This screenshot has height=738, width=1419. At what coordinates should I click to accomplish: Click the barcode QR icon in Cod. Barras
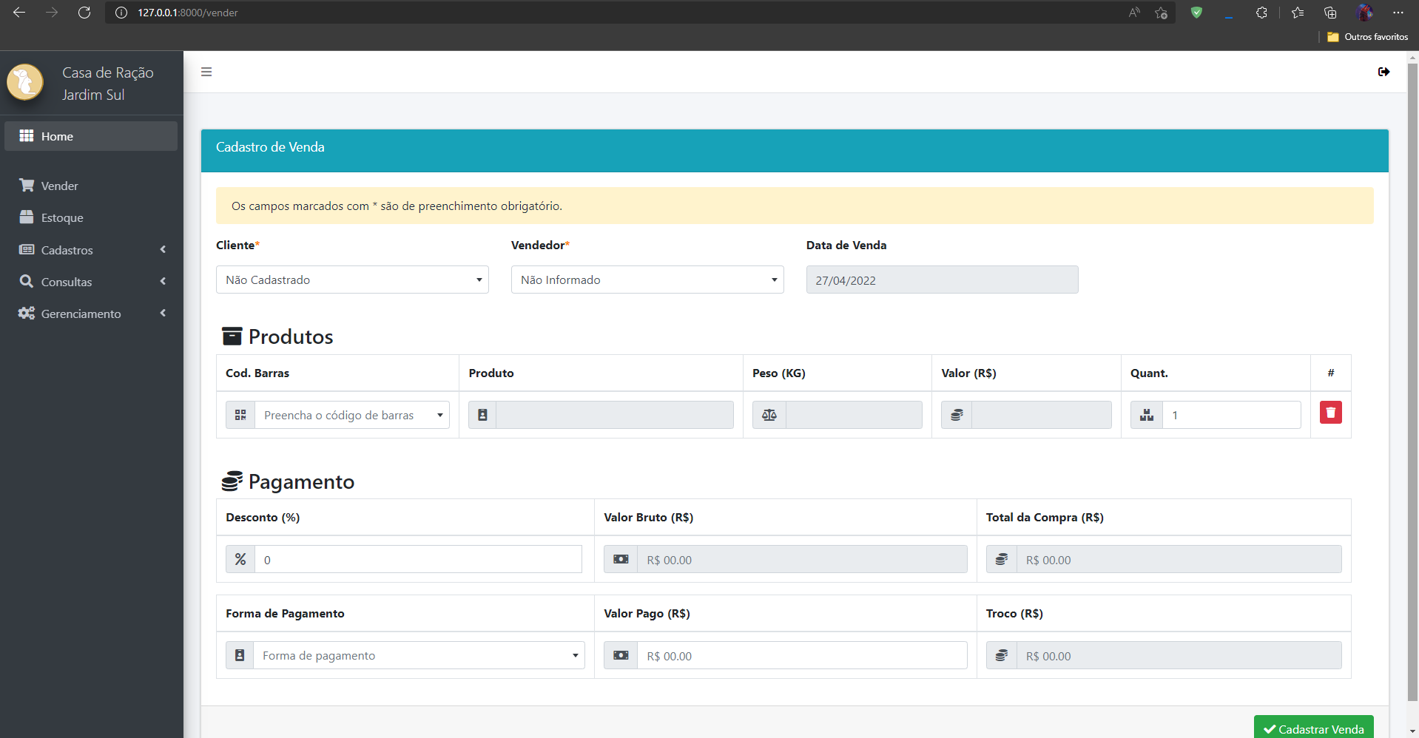tap(240, 415)
